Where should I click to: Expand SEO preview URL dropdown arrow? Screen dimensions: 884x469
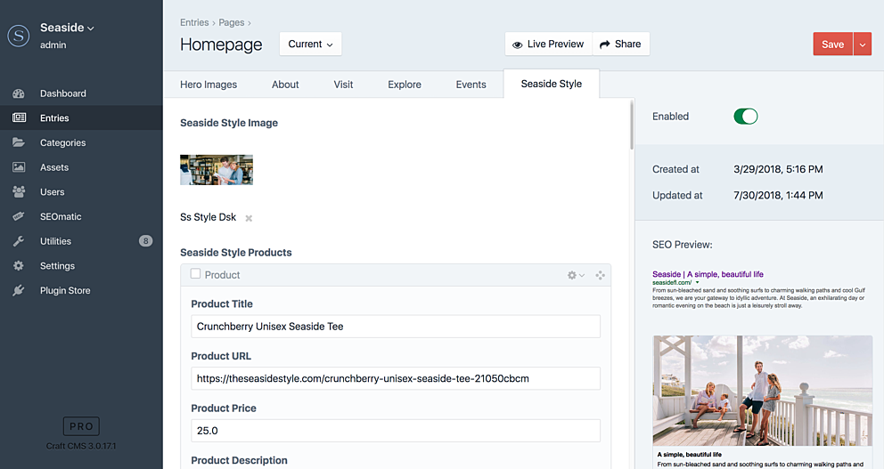click(x=698, y=283)
